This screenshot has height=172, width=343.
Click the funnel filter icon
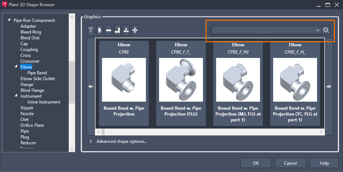[91, 30]
